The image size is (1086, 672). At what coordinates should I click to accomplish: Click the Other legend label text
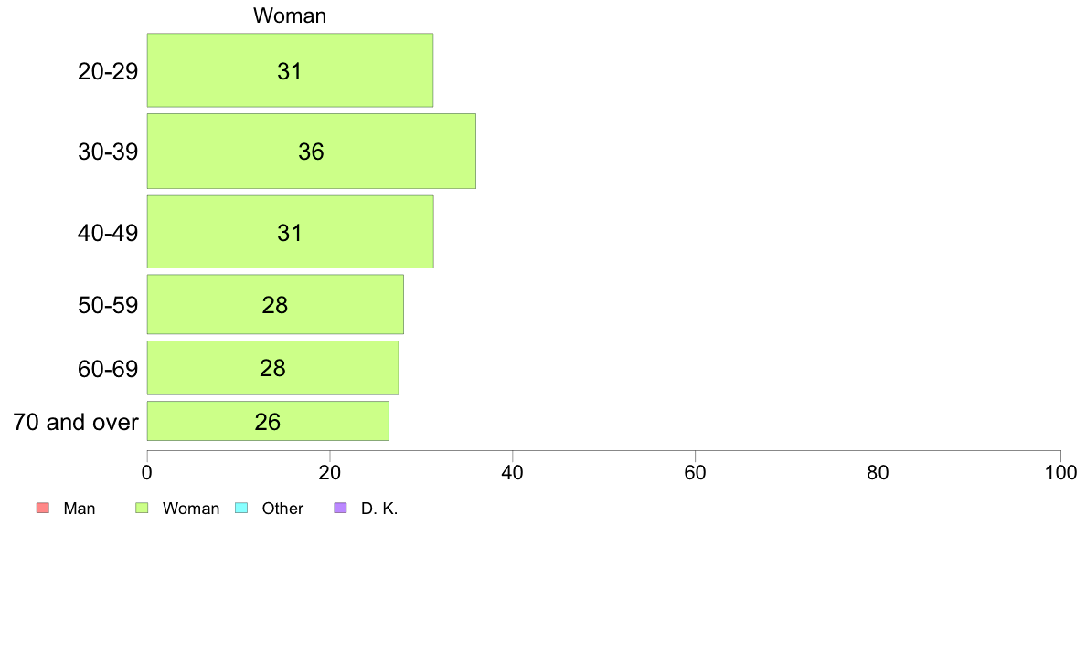point(282,509)
